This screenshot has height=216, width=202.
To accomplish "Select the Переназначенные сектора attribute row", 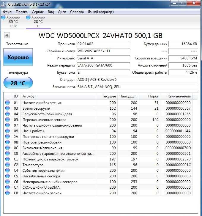I will (x=45, y=120).
